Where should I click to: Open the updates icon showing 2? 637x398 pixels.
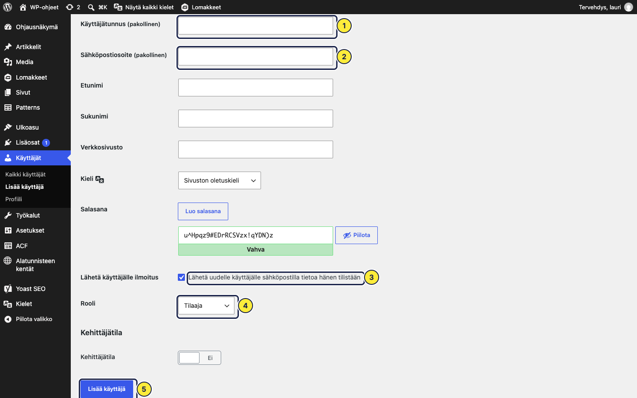pos(69,7)
